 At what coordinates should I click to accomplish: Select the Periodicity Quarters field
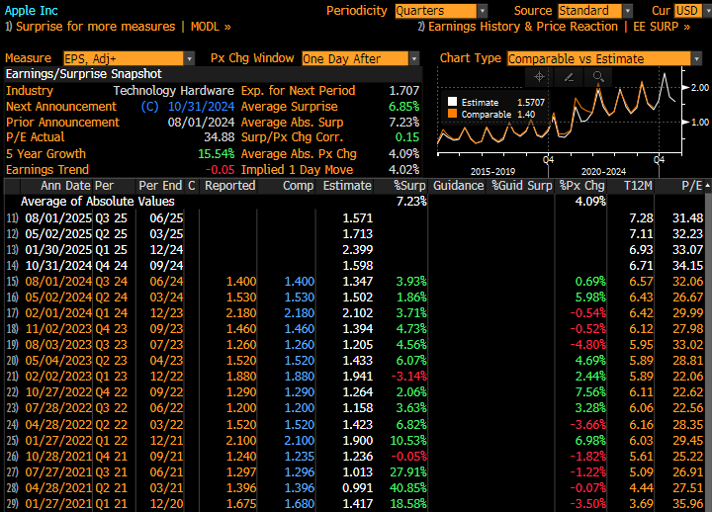[x=435, y=11]
